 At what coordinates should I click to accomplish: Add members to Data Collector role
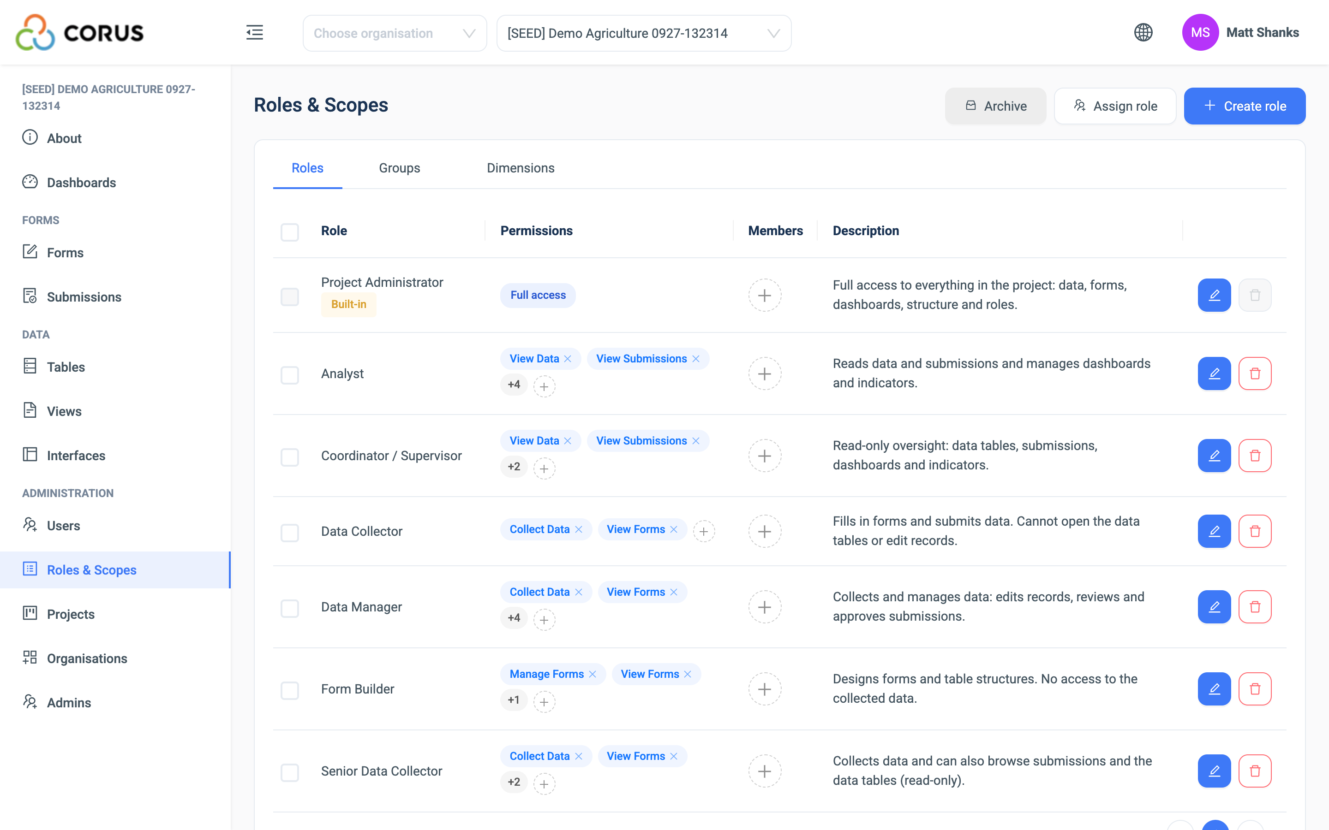click(x=765, y=531)
